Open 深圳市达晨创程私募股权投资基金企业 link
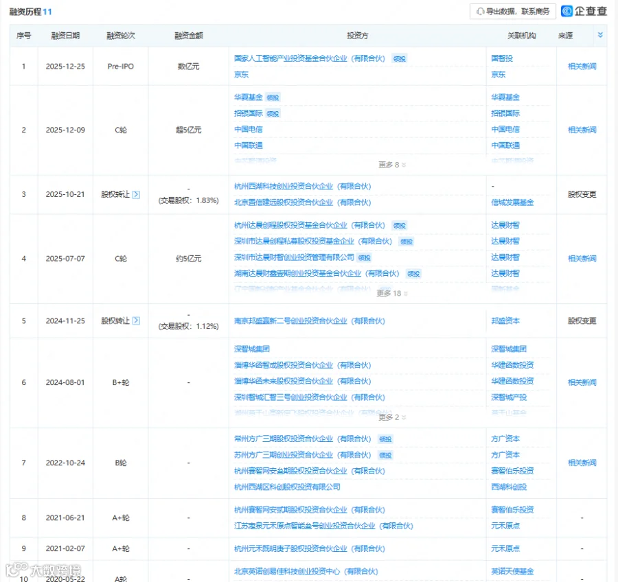The width and height of the screenshot is (618, 582). (313, 241)
